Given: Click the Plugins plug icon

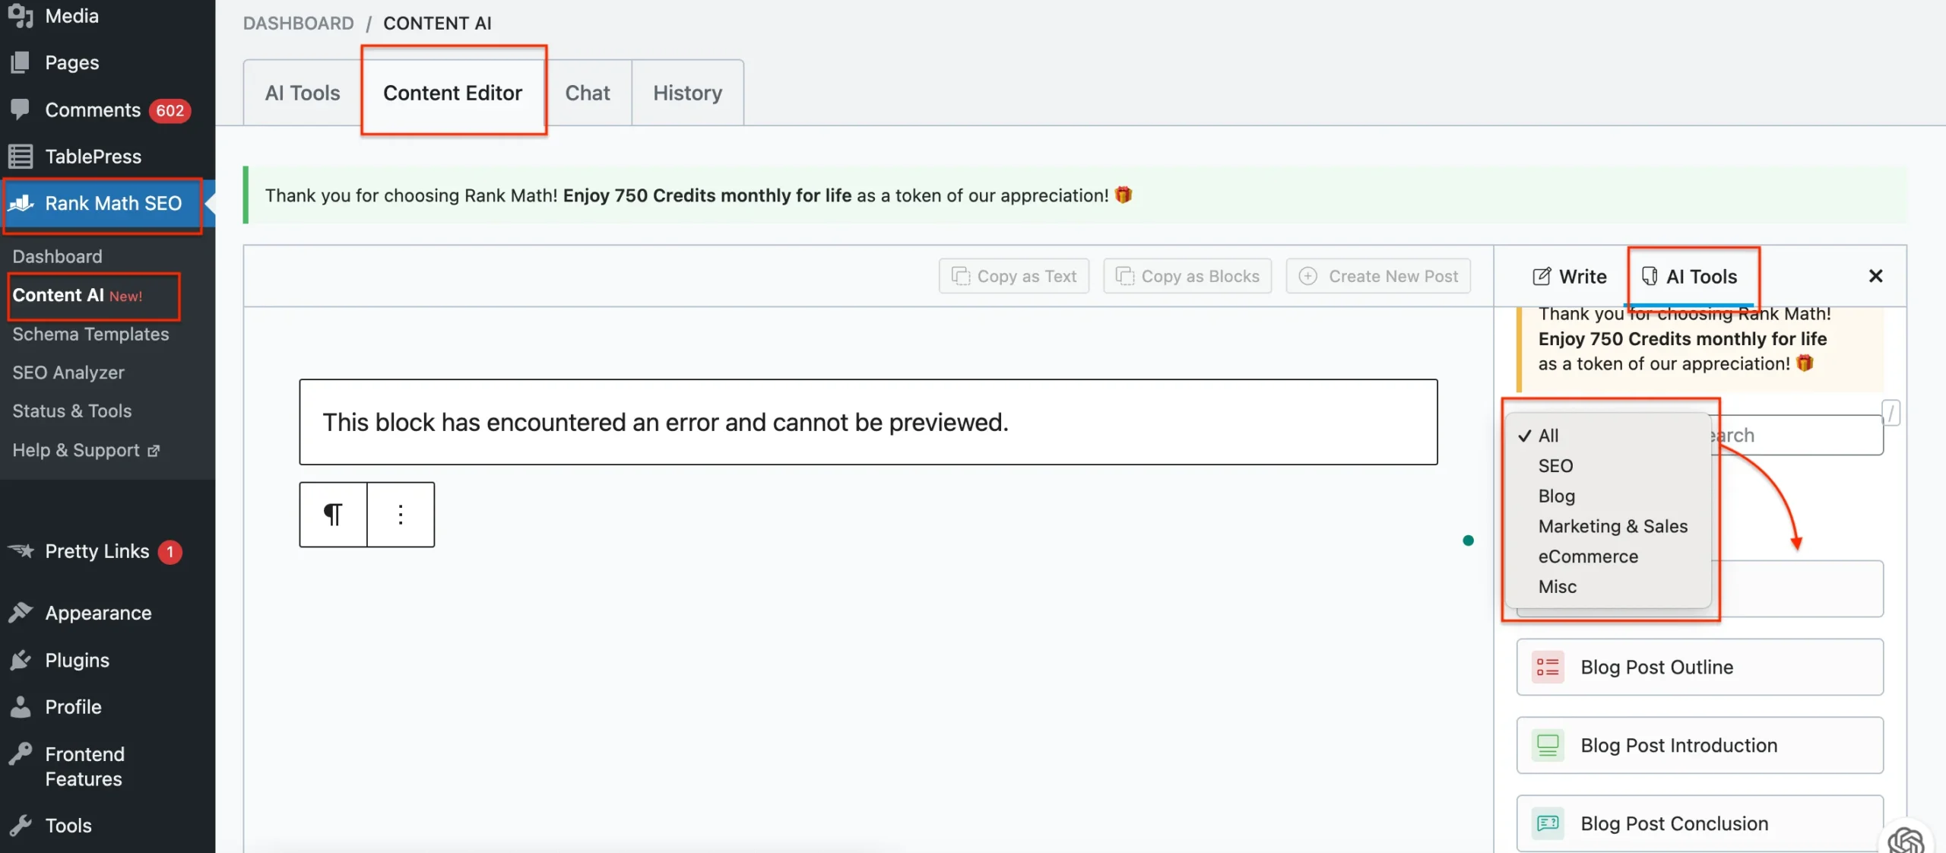Looking at the screenshot, I should click(21, 660).
